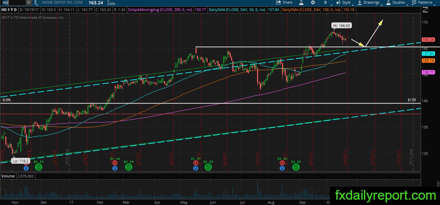This screenshot has width=440, height=205.
Task: Click the D aggregation period button
Action: pyautogui.click(x=326, y=3)
